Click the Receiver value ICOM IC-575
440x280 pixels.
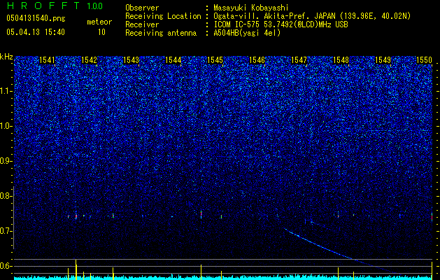281,24
